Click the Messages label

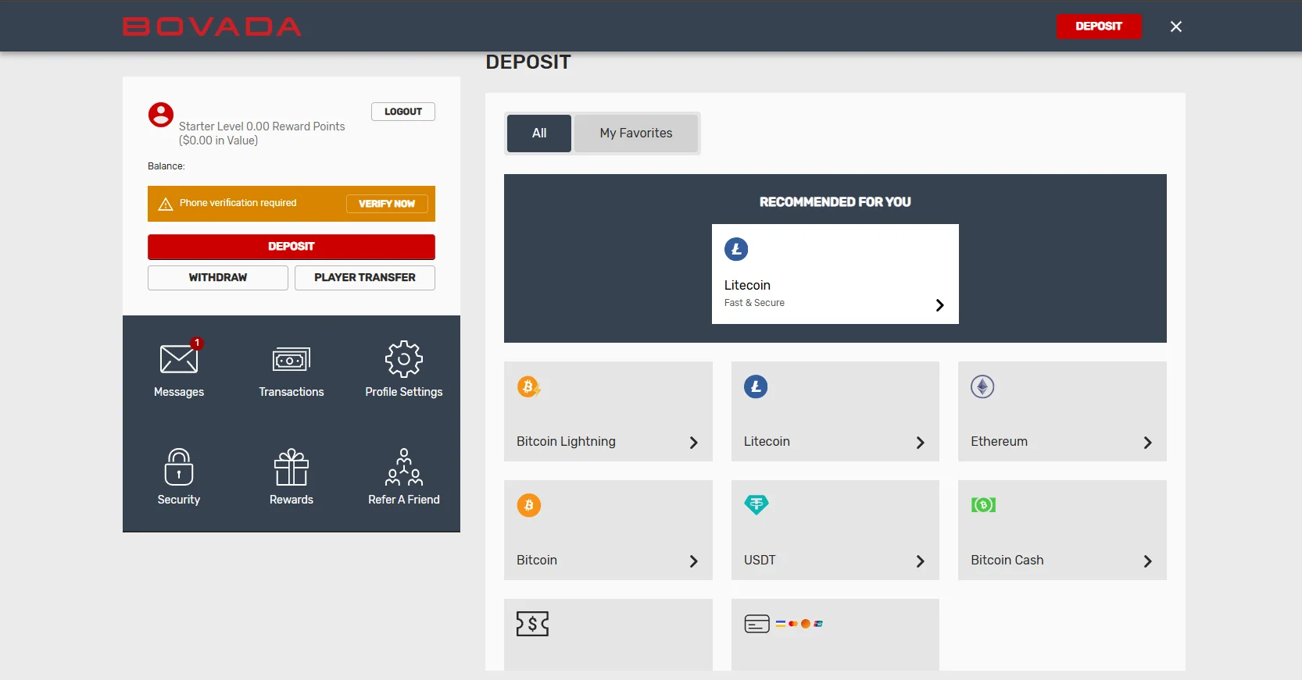(179, 392)
